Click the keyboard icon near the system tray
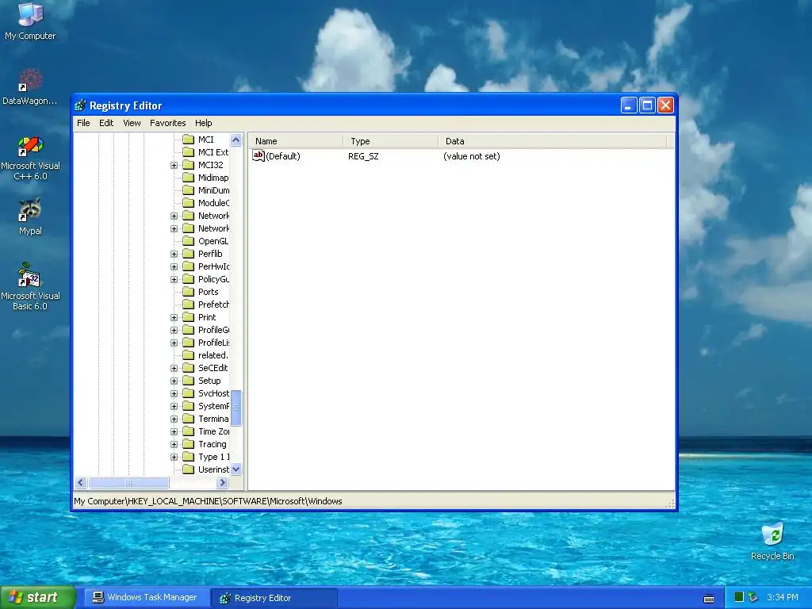The width and height of the screenshot is (812, 609). point(709,598)
